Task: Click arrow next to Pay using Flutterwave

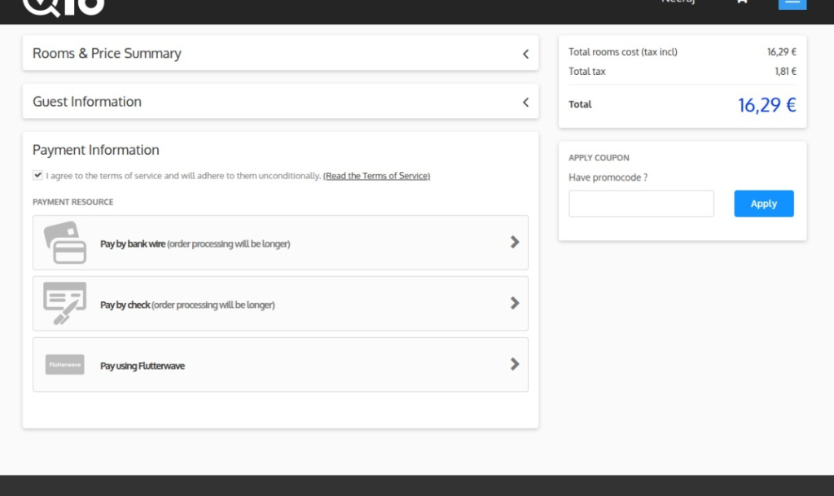Action: [x=514, y=364]
